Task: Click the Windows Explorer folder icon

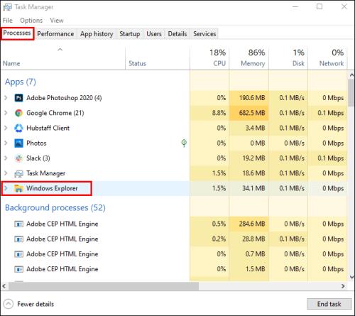Action: tap(18, 188)
